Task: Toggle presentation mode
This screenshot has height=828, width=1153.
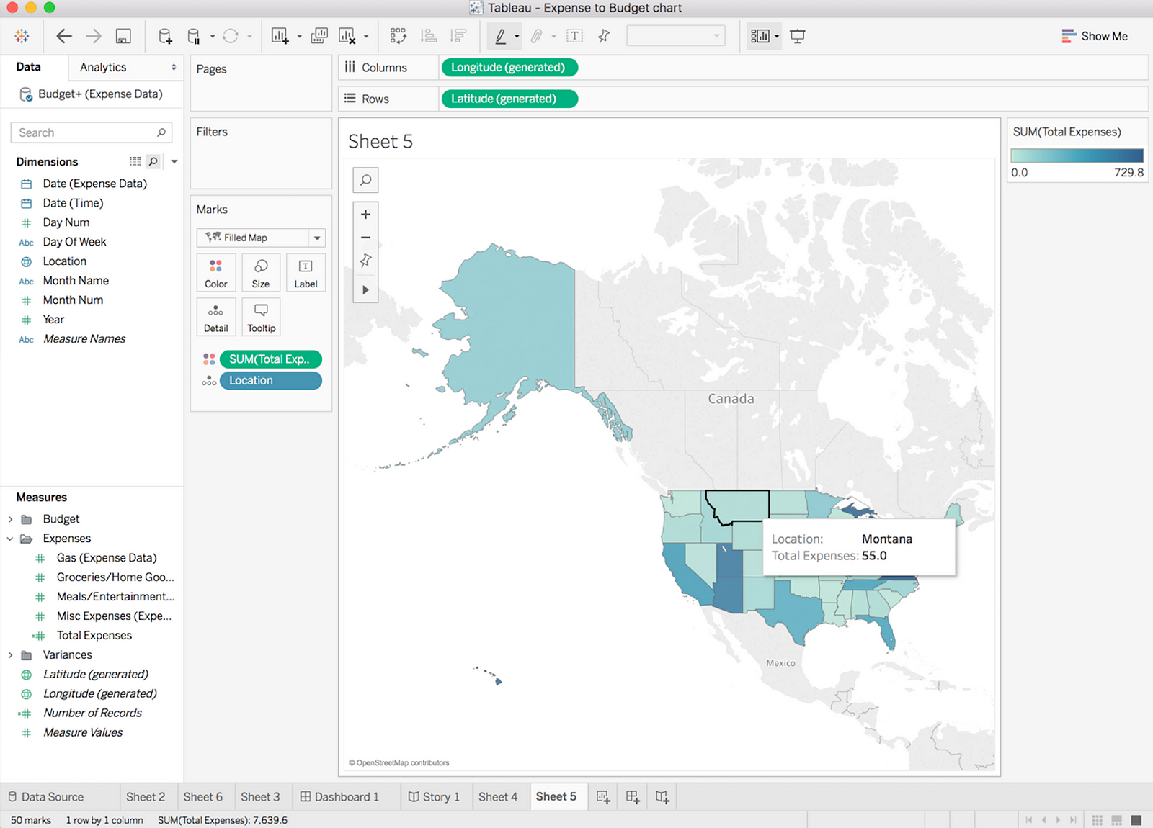Action: point(798,36)
